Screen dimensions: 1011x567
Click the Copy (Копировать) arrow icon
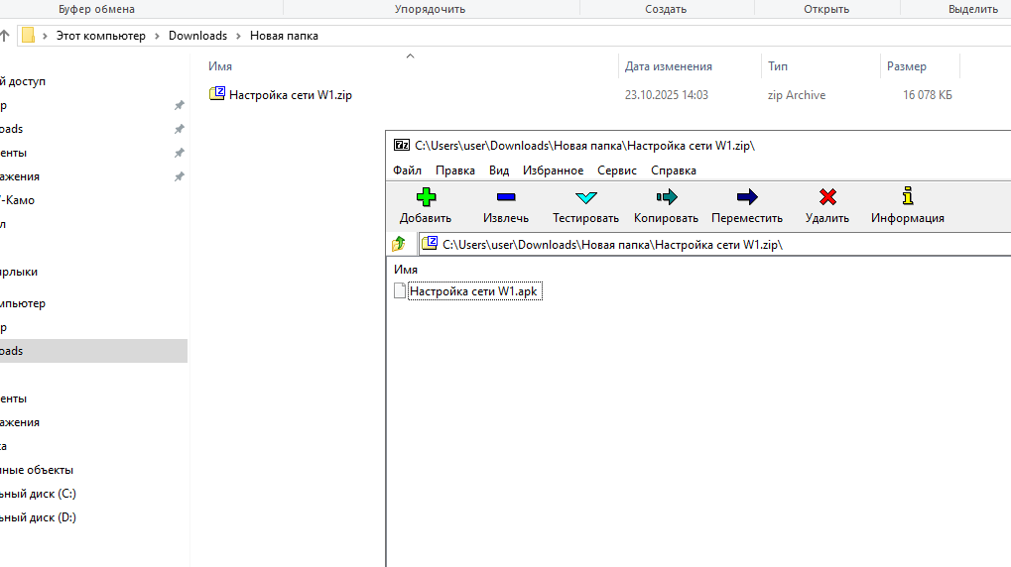(x=666, y=197)
